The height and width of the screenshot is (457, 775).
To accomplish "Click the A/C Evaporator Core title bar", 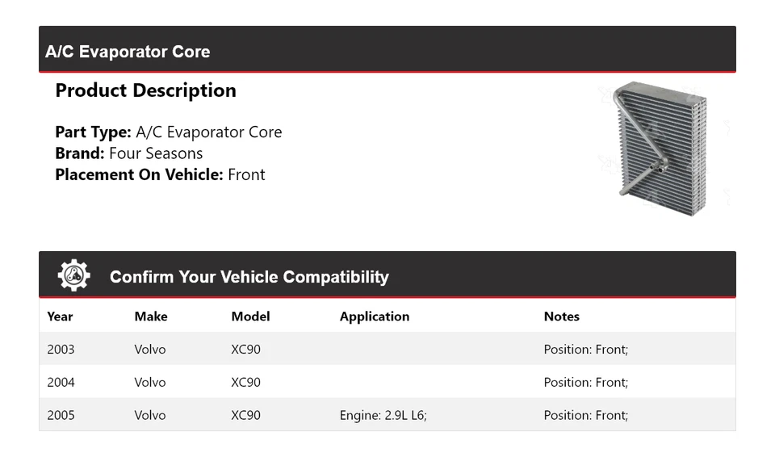I will [128, 52].
